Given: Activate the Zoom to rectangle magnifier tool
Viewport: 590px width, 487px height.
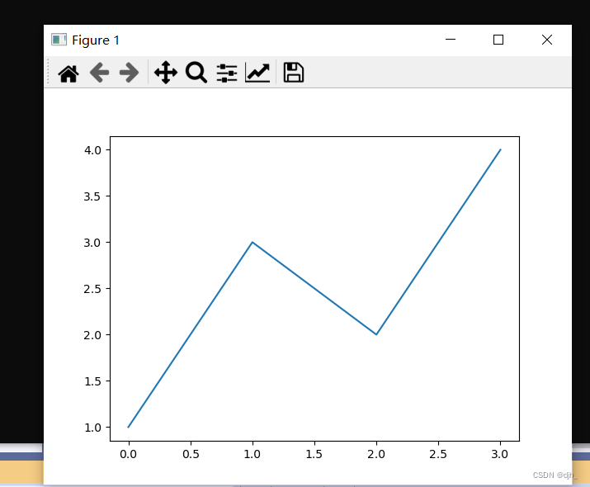Looking at the screenshot, I should point(196,73).
